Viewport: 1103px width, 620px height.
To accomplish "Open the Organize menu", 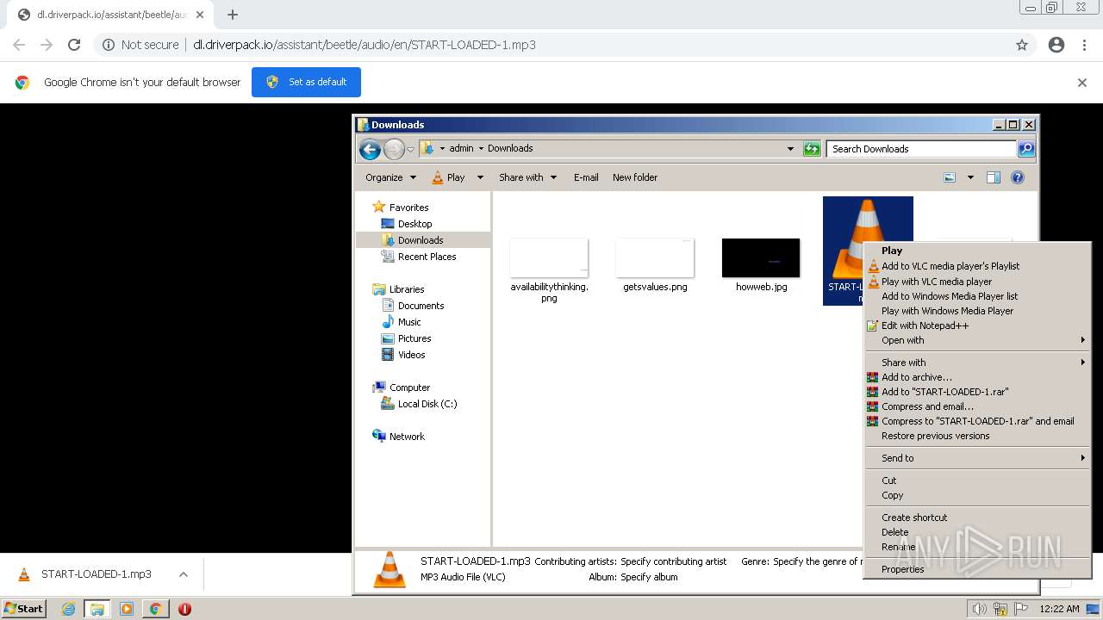I will 390,177.
